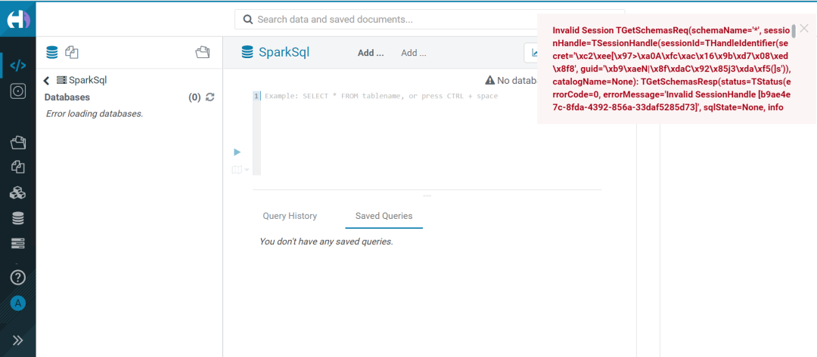Click the Hue logo home icon
Viewport: 817px width, 357px height.
click(18, 20)
